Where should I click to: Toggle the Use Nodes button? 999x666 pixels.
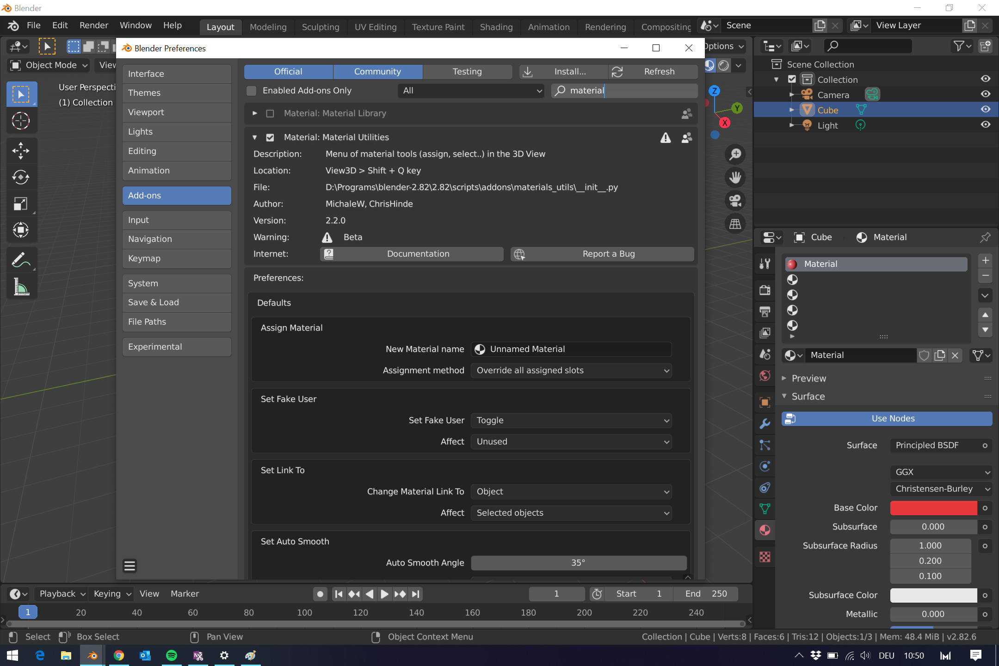click(x=887, y=419)
